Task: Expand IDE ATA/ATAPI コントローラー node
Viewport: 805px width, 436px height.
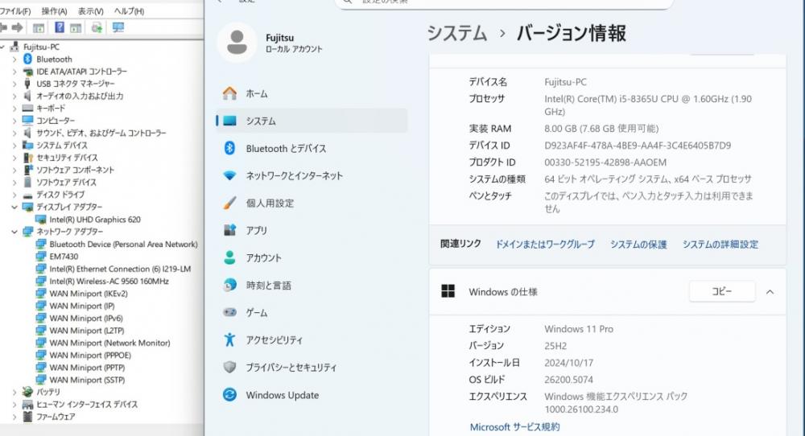Action: pos(14,72)
